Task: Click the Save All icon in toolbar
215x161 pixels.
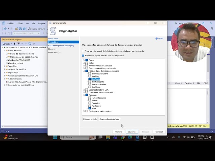Action: [24, 29]
